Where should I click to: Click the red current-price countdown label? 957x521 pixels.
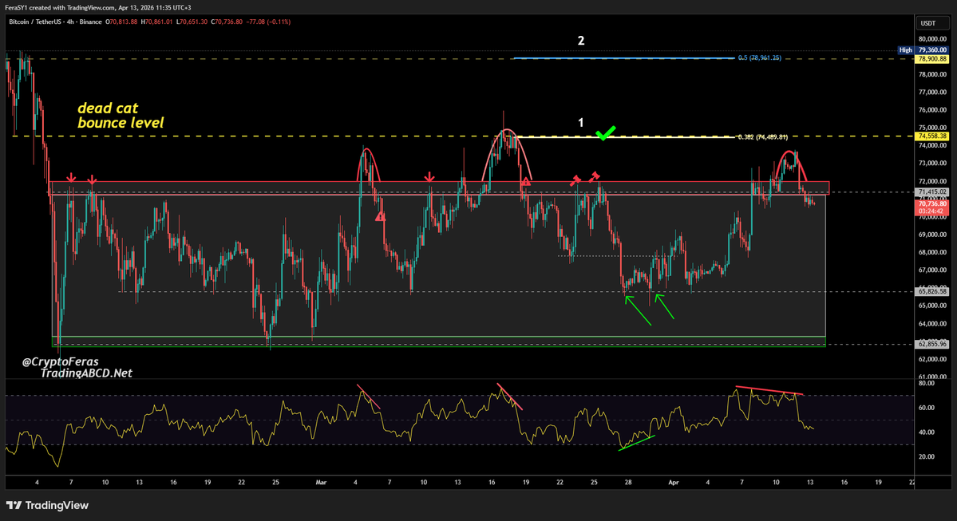point(931,207)
